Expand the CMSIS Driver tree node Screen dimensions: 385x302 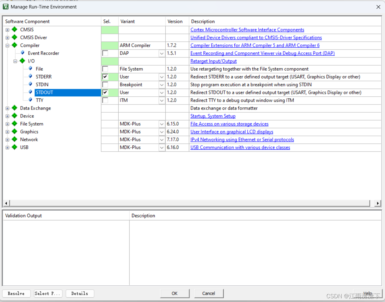(x=7, y=37)
